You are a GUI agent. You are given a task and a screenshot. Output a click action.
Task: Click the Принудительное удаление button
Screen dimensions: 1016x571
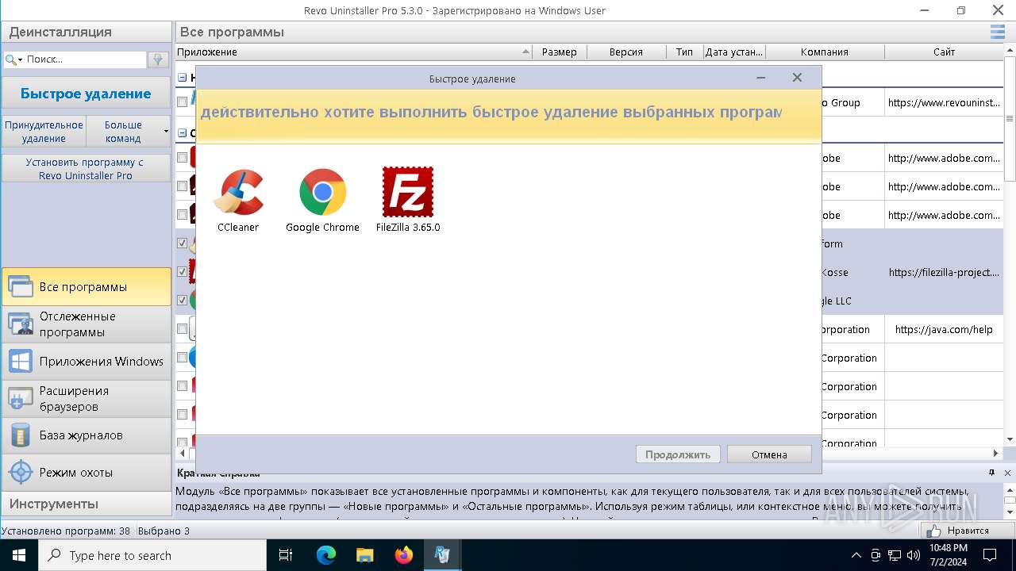pos(44,132)
